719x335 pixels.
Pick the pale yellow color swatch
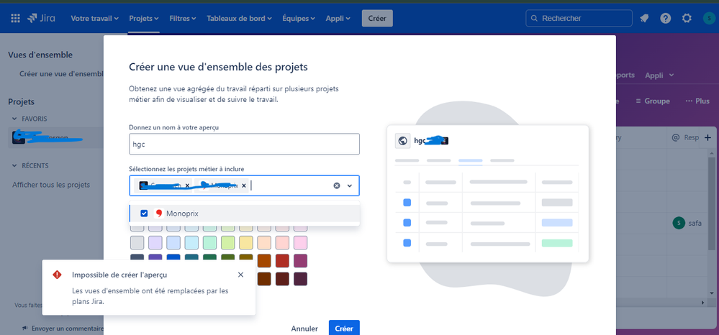[245, 243]
